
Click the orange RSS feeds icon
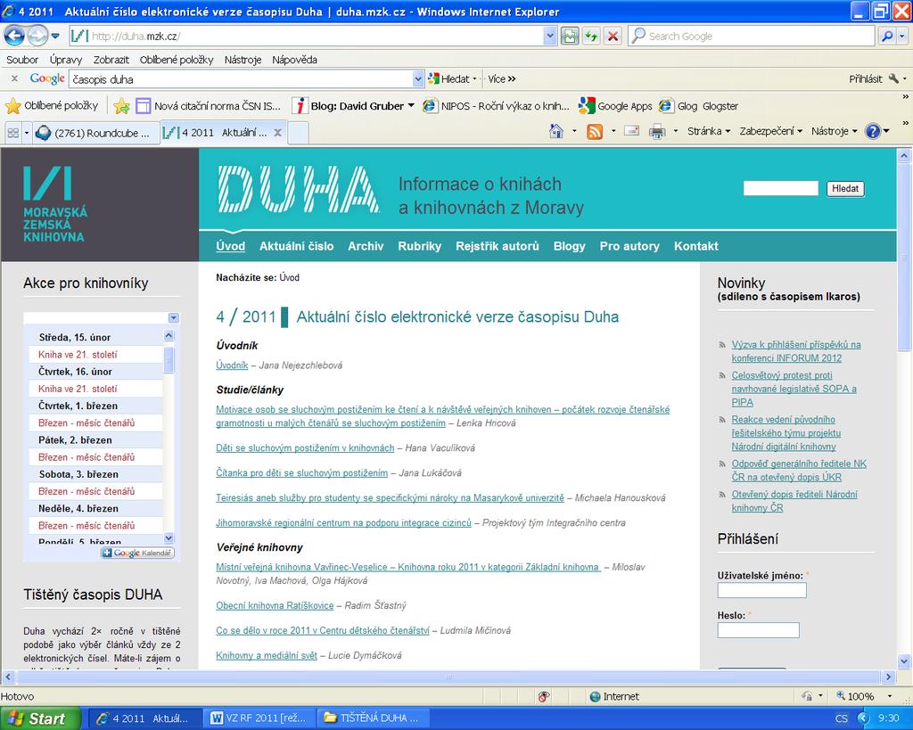(595, 132)
